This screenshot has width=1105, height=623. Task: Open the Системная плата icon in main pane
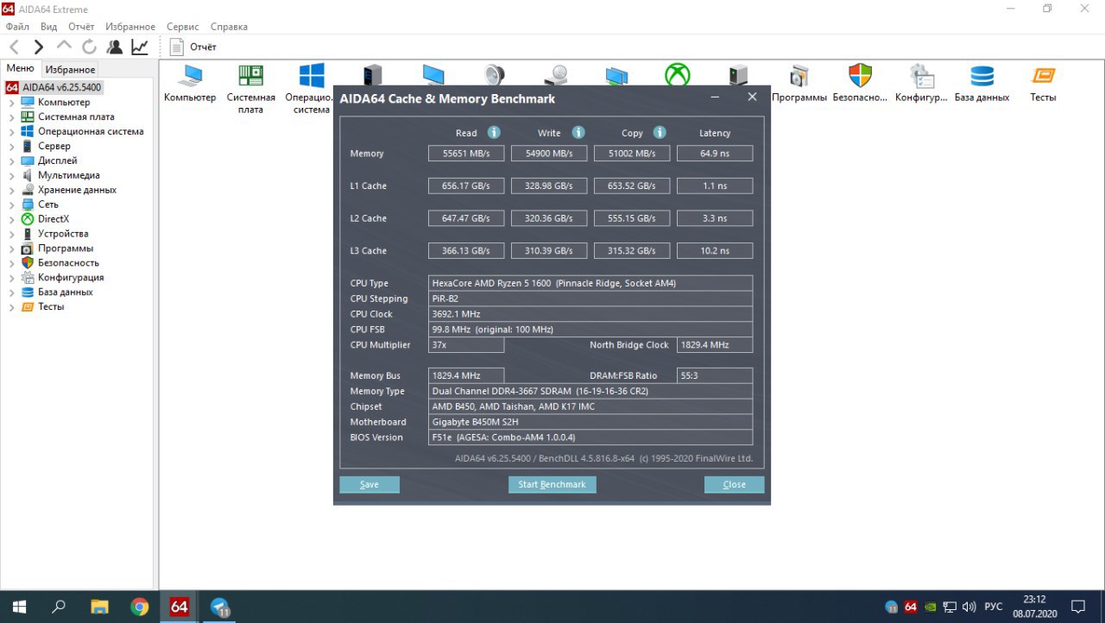pos(251,89)
